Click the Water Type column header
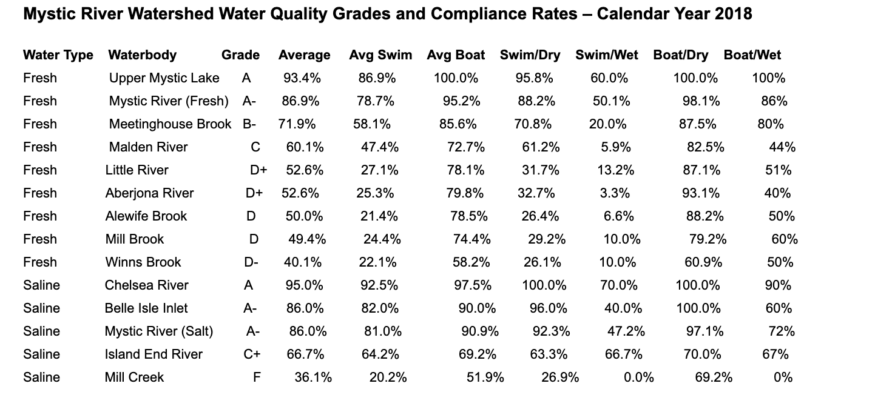 (58, 55)
